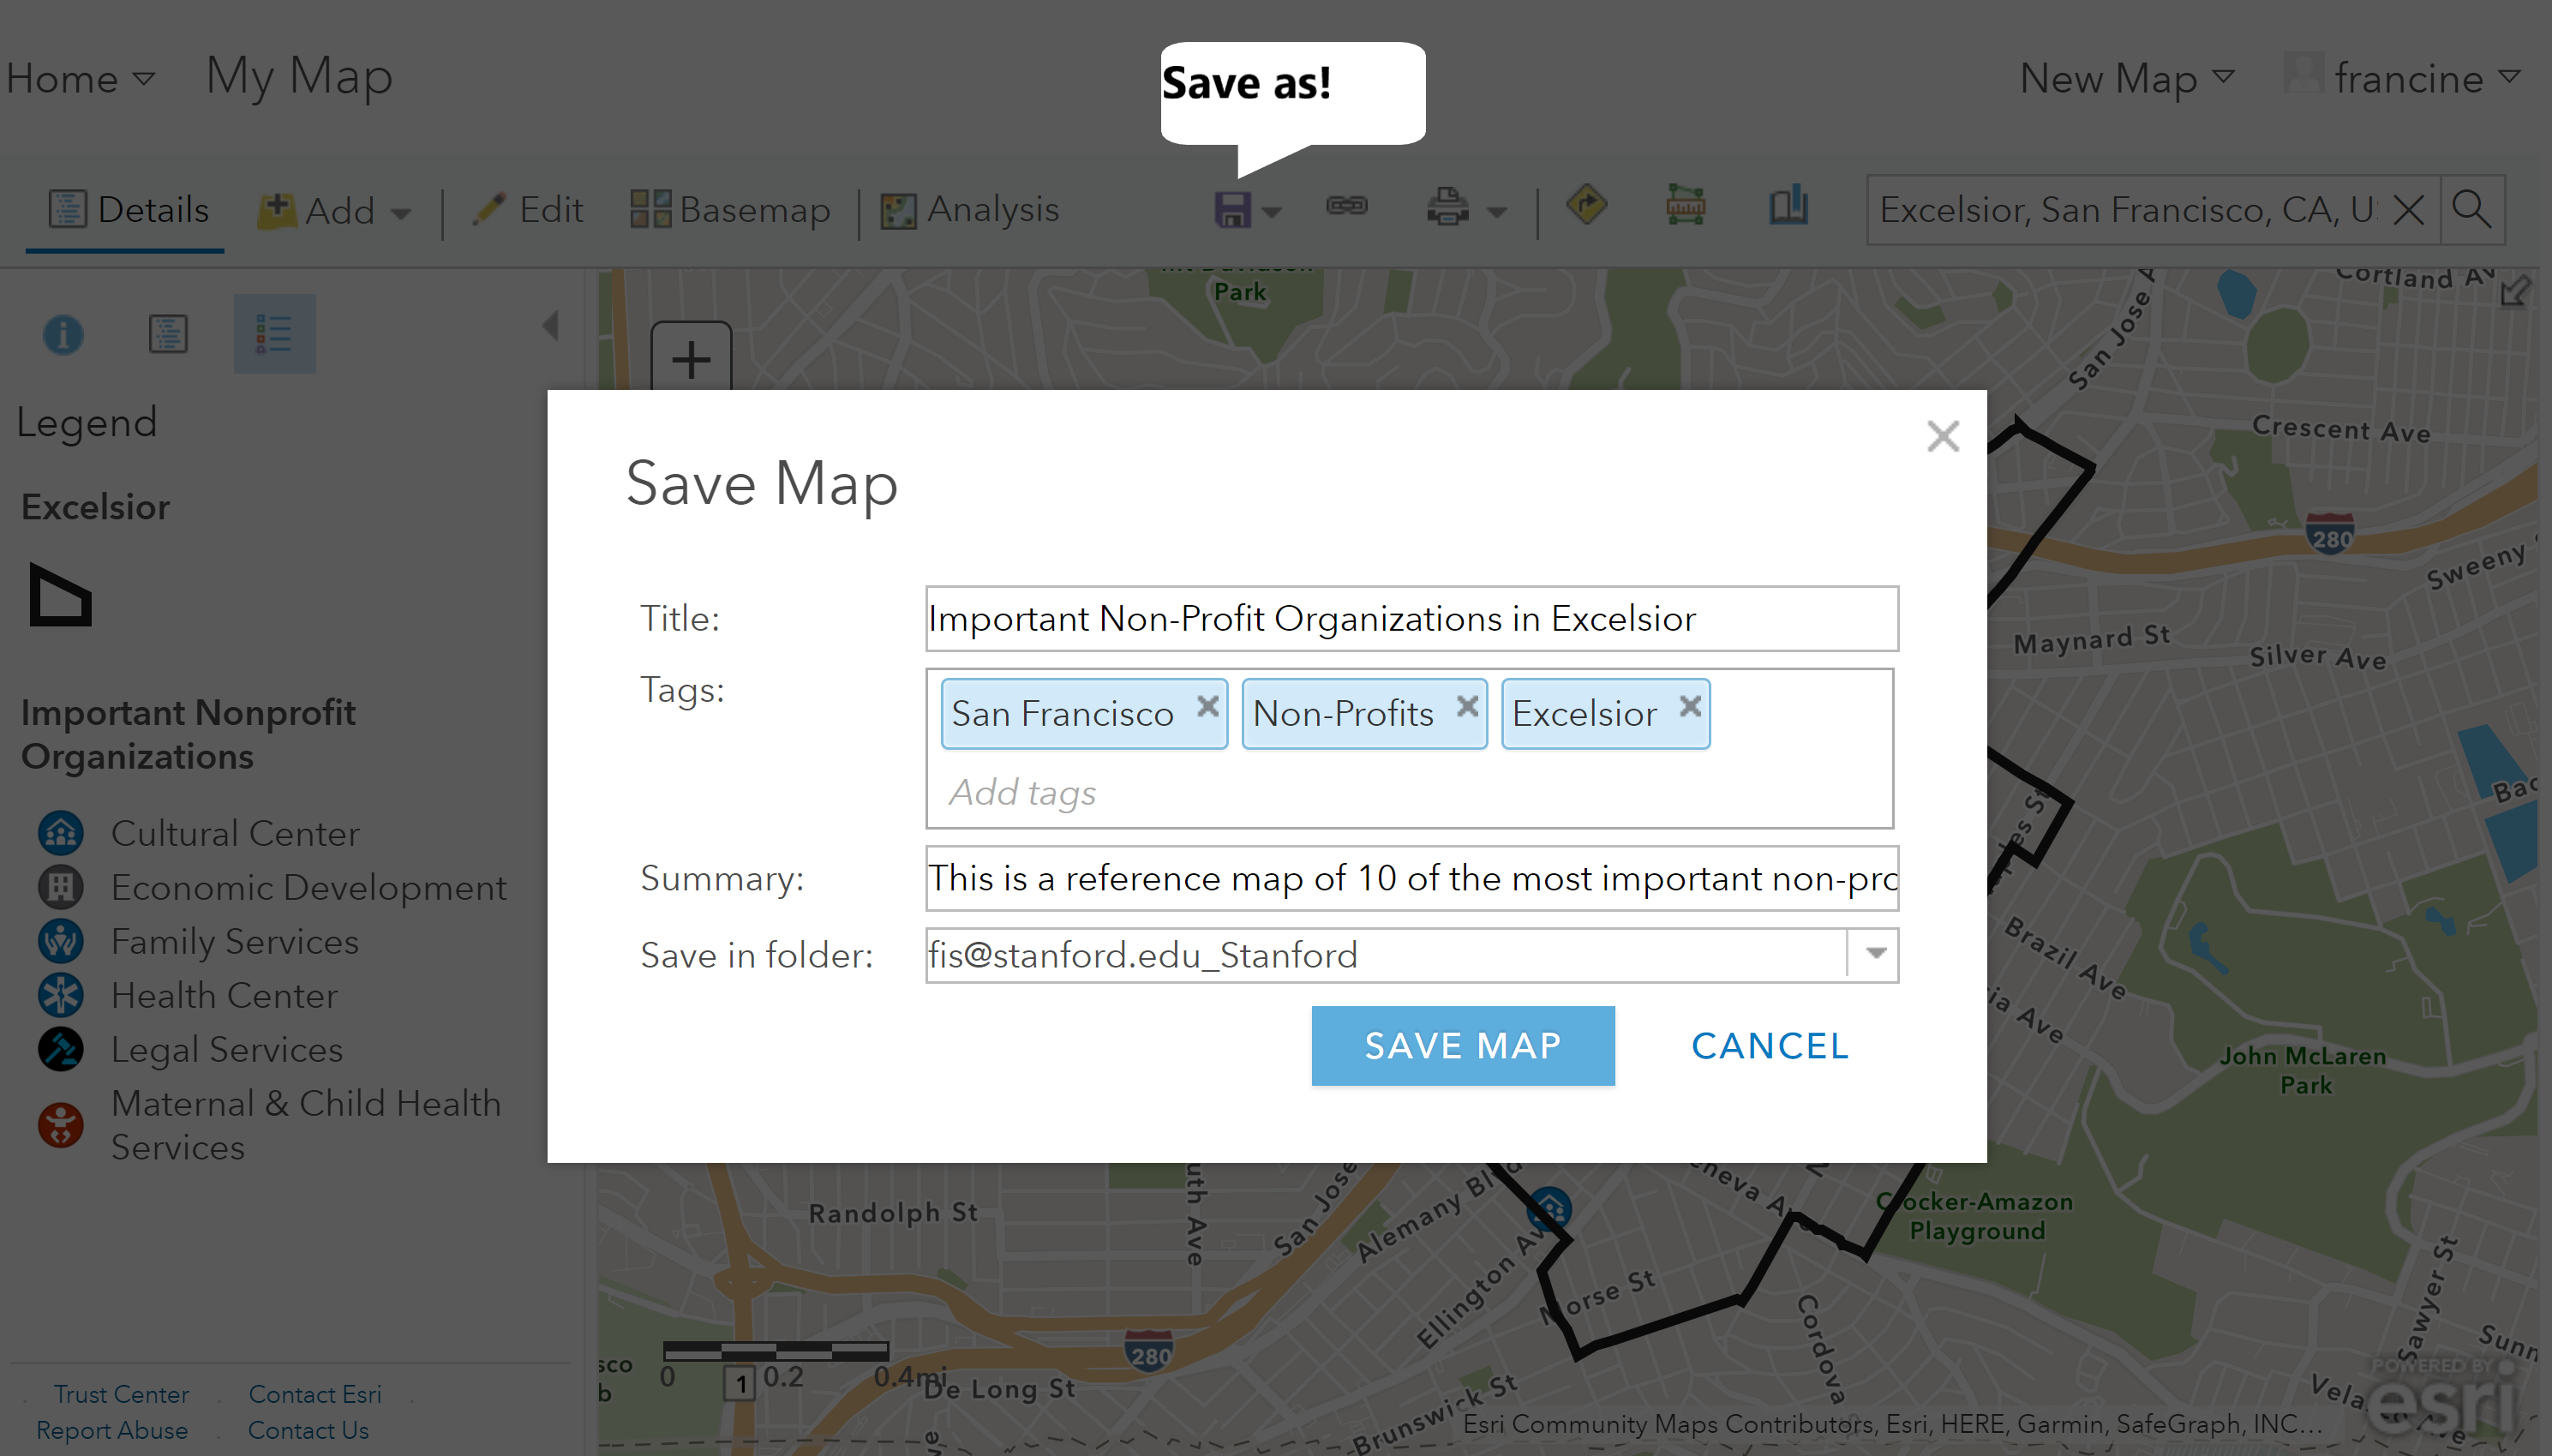Switch to the Legend view icon
The image size is (2552, 1456).
[274, 334]
